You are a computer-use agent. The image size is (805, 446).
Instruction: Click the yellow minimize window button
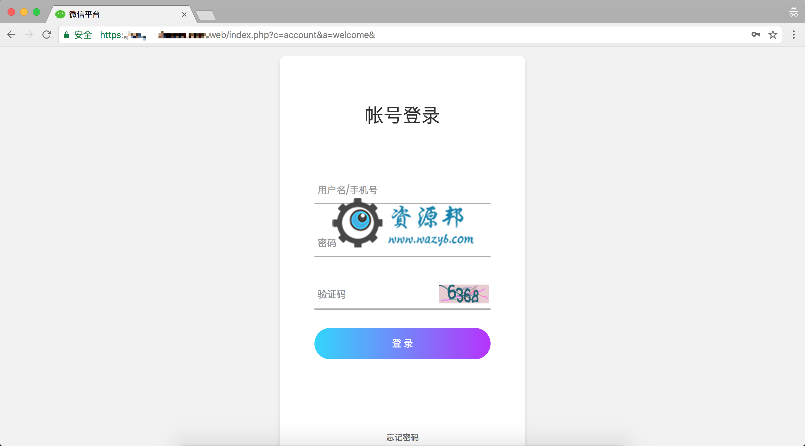click(24, 12)
